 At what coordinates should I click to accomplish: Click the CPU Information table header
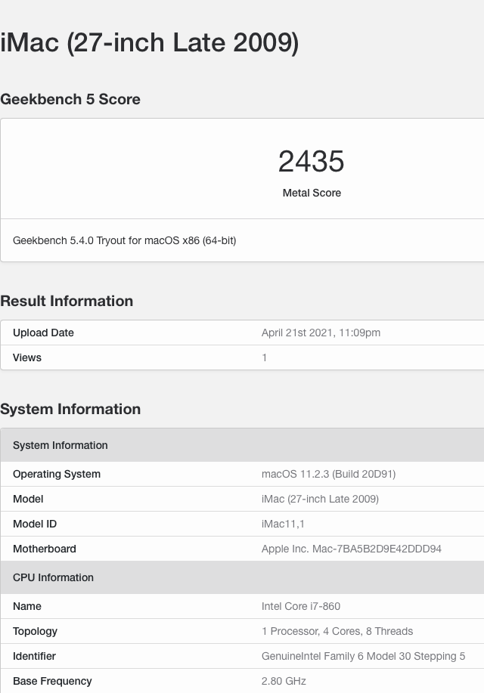coord(242,577)
